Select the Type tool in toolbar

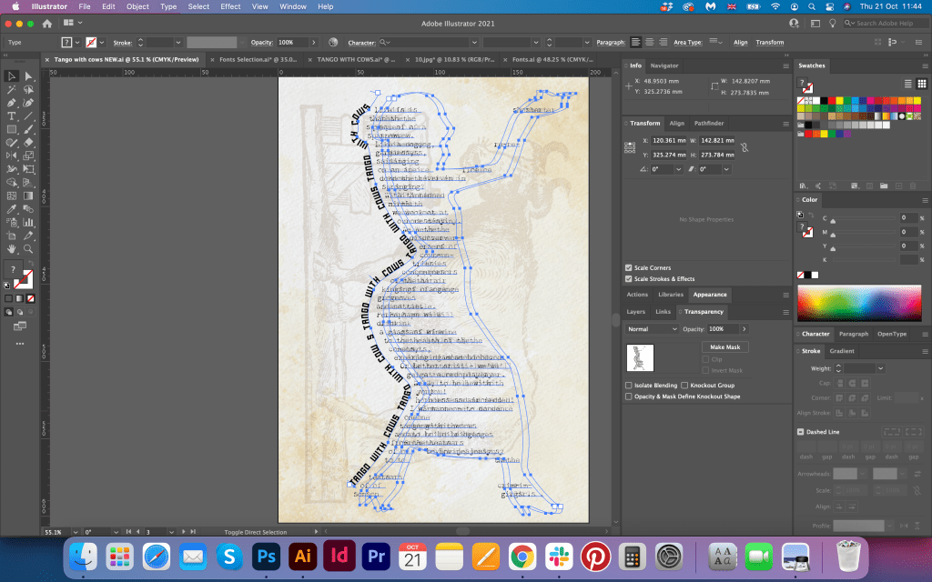[12, 116]
